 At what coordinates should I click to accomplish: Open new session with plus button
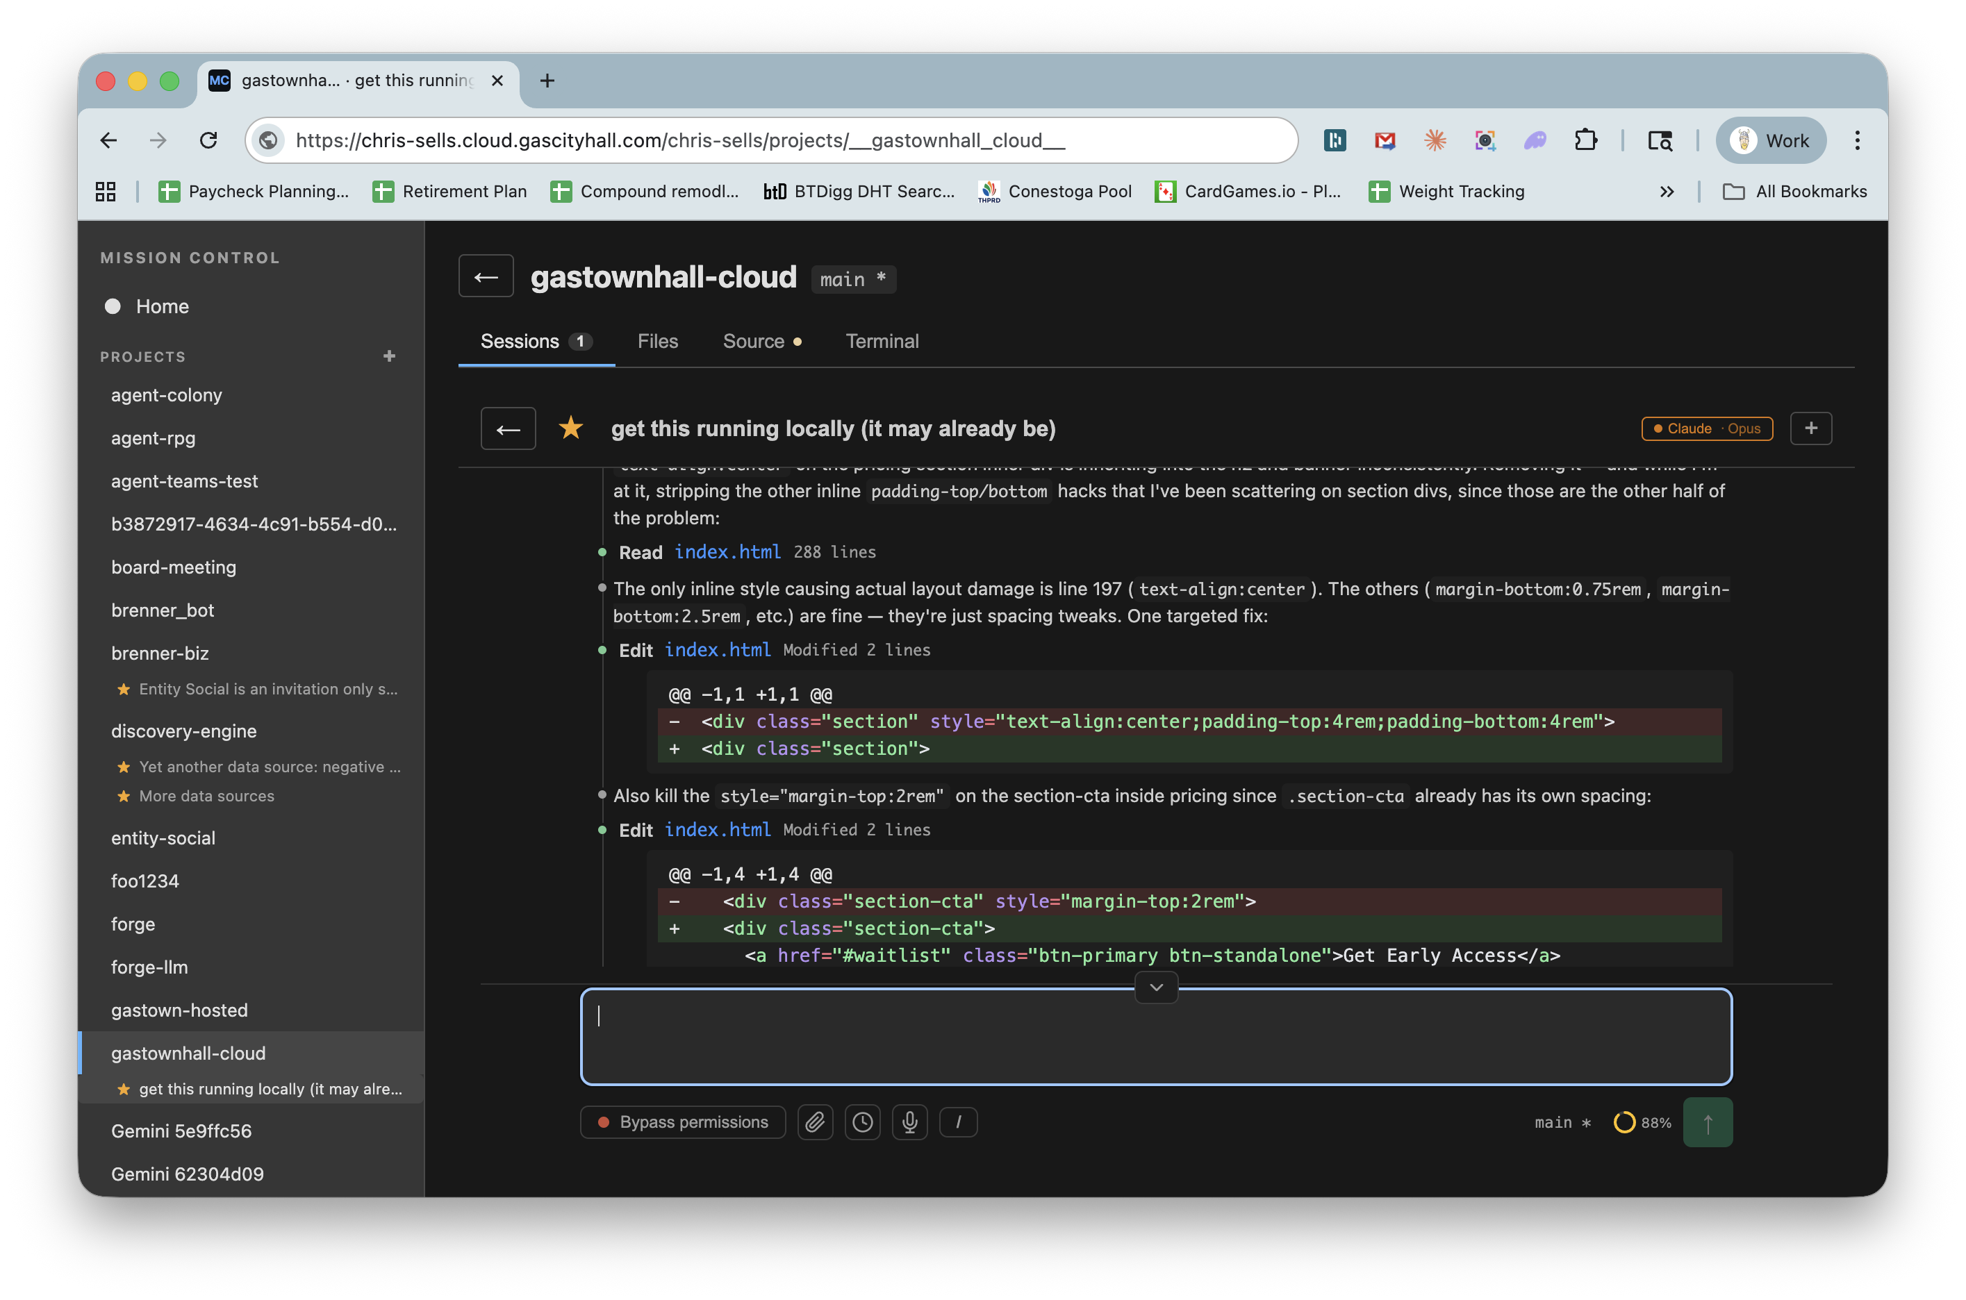tap(1810, 428)
